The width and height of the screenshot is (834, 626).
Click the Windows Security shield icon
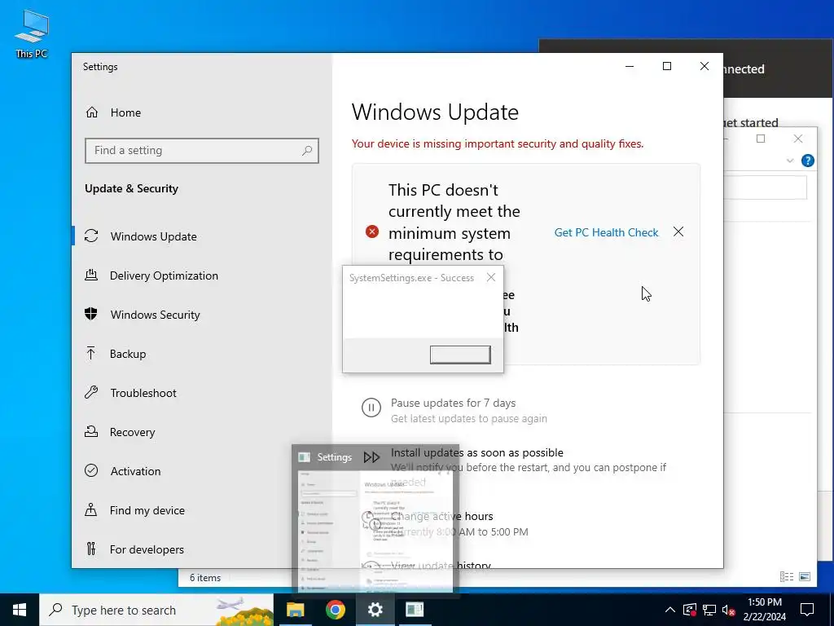(91, 314)
